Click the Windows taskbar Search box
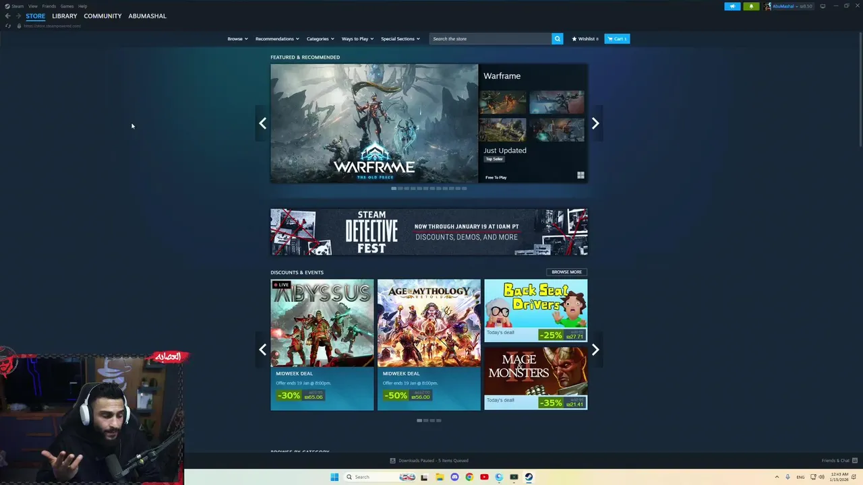The image size is (863, 485). click(380, 477)
